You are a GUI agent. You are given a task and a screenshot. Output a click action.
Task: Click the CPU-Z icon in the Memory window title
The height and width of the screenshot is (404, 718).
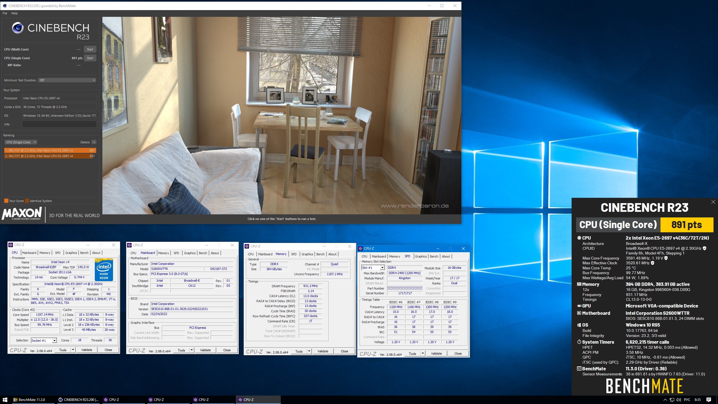(x=247, y=246)
